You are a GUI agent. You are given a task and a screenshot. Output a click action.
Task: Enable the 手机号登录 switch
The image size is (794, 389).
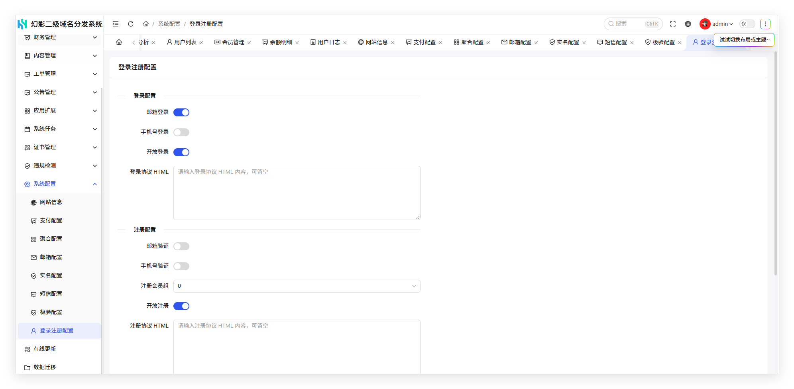(x=181, y=132)
